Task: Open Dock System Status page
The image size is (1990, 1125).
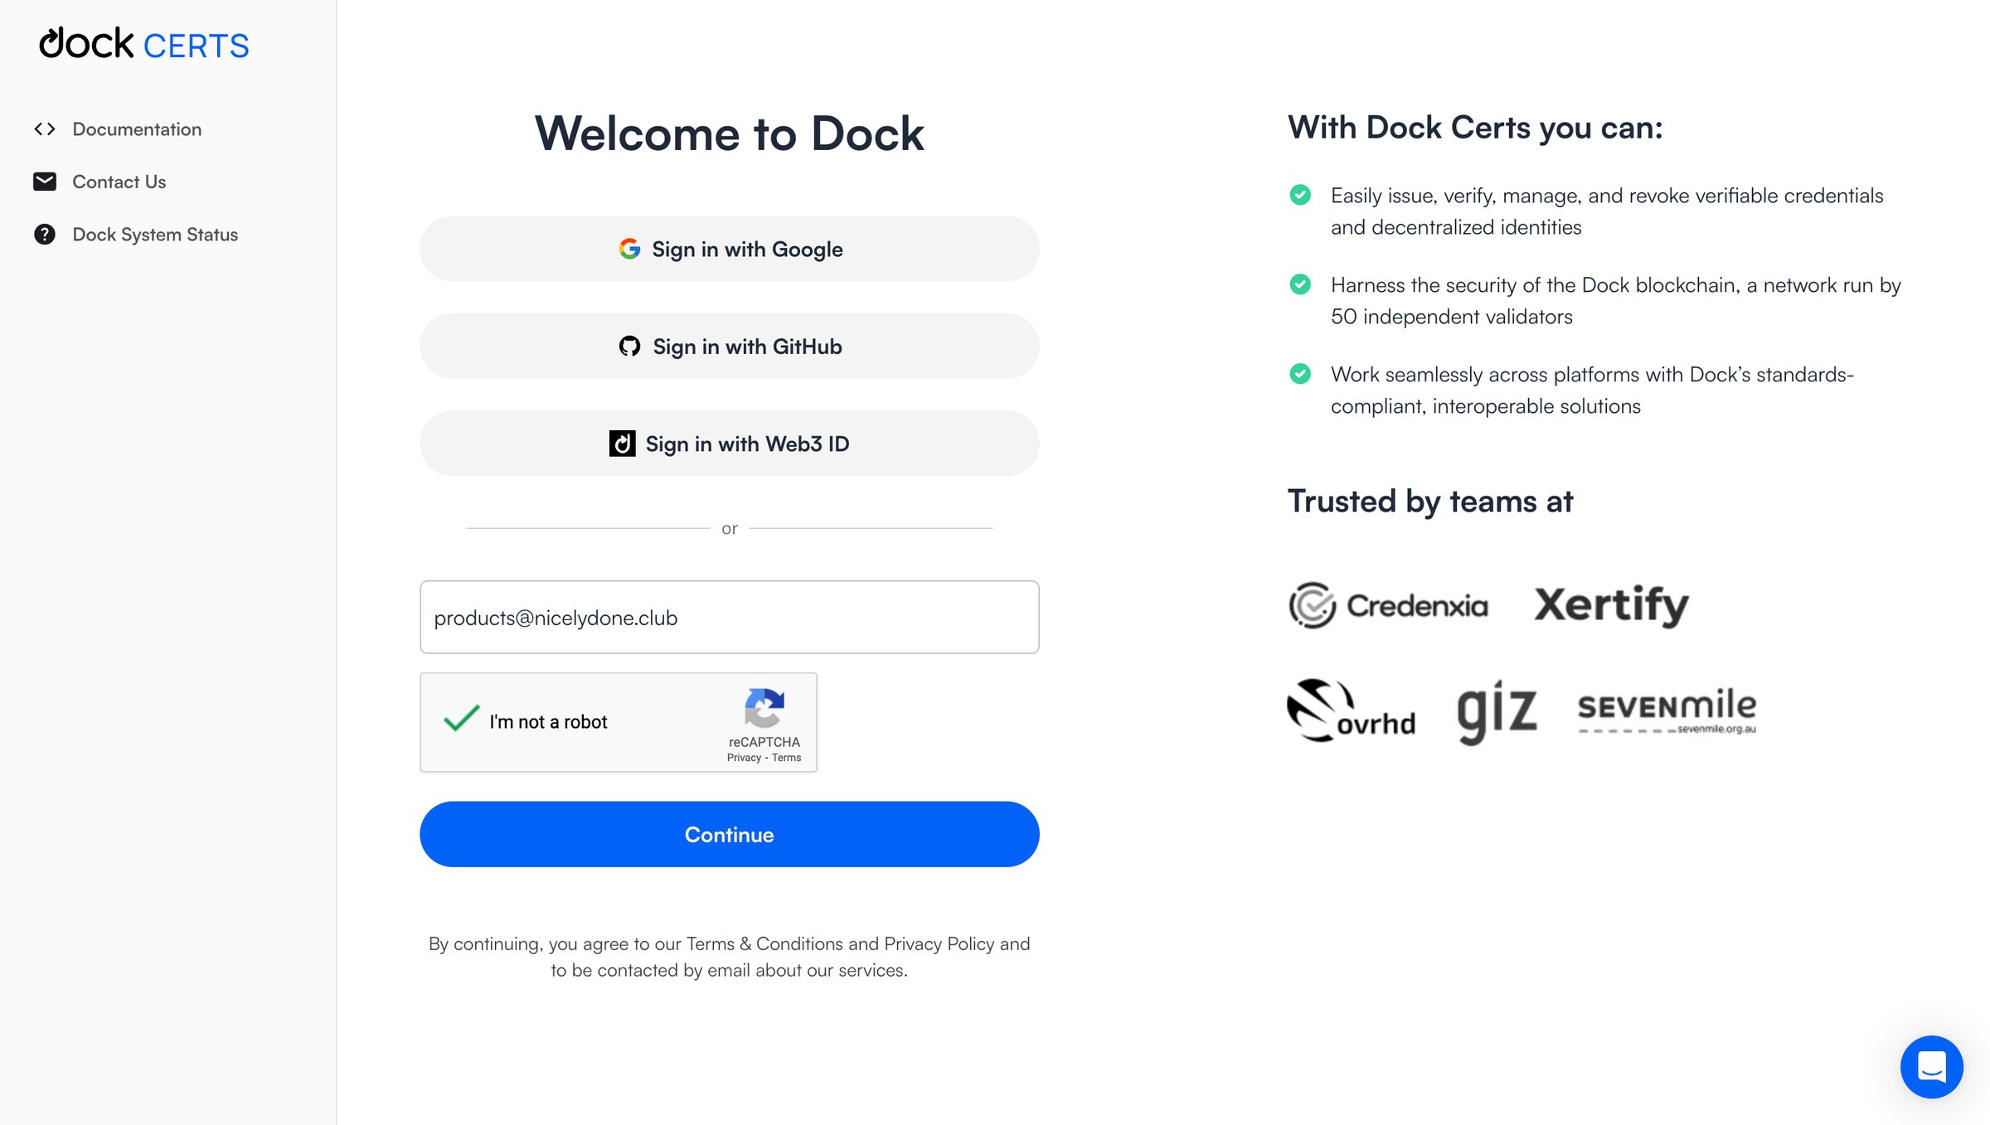Action: pos(155,235)
